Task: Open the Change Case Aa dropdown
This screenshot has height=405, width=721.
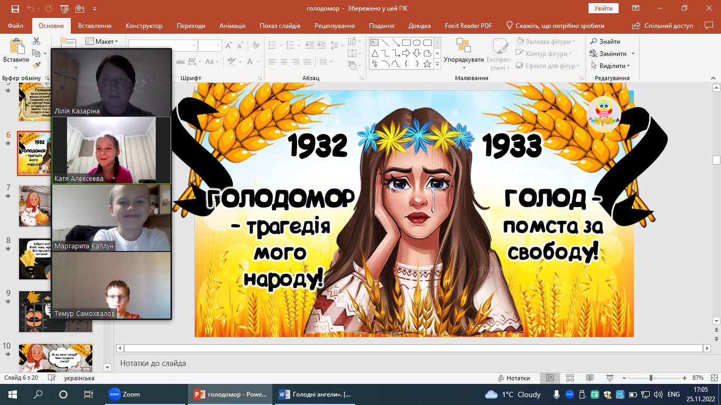Action: pos(212,62)
